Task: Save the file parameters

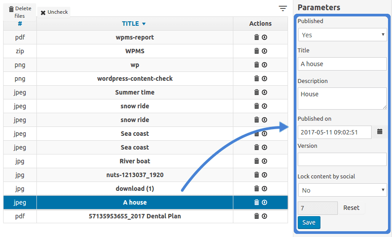Action: (x=309, y=223)
